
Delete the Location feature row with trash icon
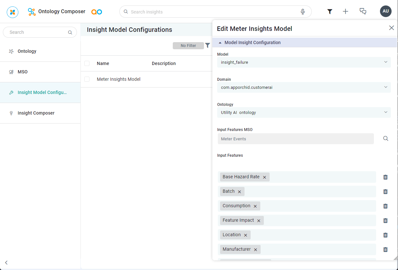385,235
